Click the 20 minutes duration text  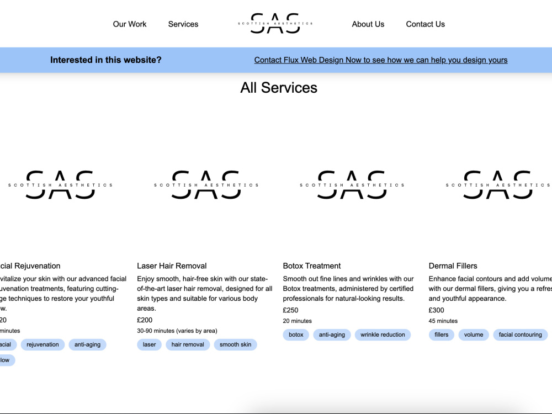tap(297, 321)
